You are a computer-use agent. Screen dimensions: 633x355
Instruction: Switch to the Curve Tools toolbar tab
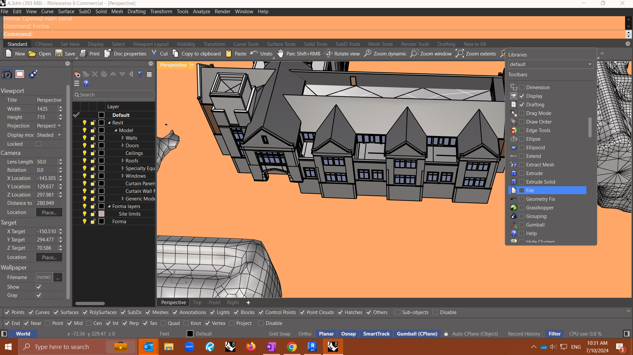coord(246,44)
